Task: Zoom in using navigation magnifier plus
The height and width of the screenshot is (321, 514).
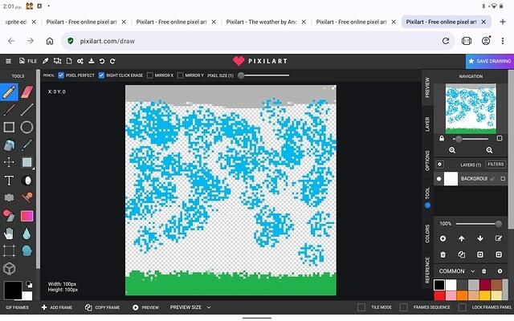Action: pos(452,150)
